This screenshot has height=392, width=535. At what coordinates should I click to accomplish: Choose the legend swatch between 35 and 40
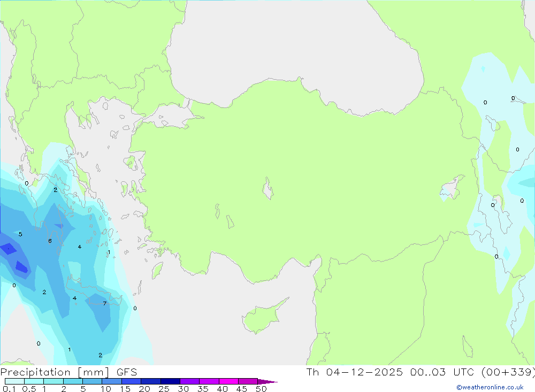tap(209, 381)
